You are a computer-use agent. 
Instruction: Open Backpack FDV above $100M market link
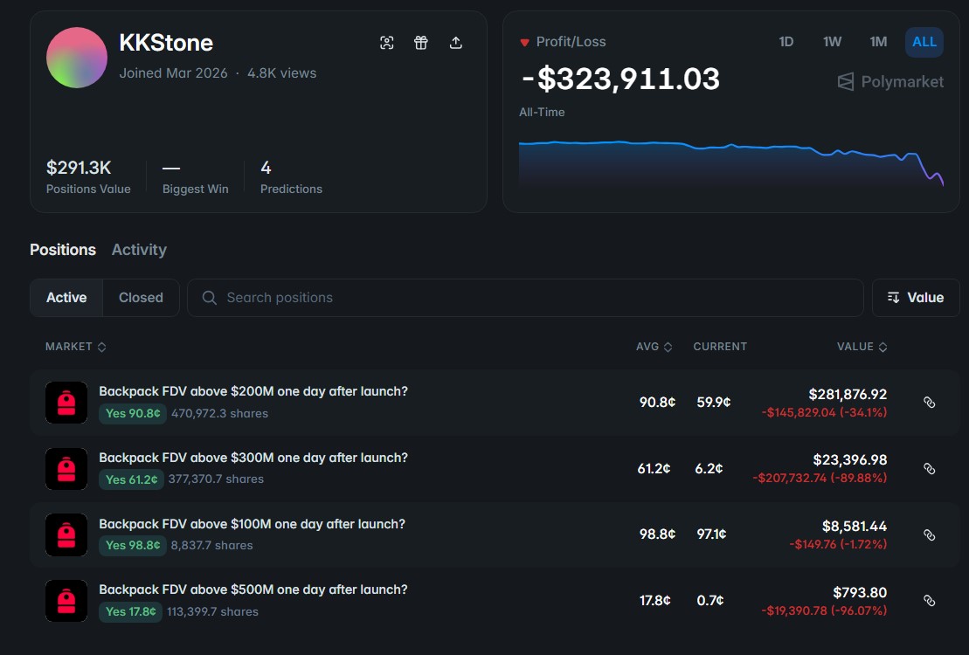(x=253, y=524)
